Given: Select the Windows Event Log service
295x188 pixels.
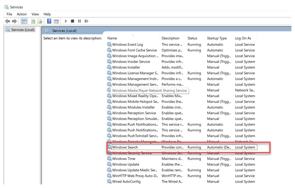Looking at the screenshot, I should pos(182,45).
